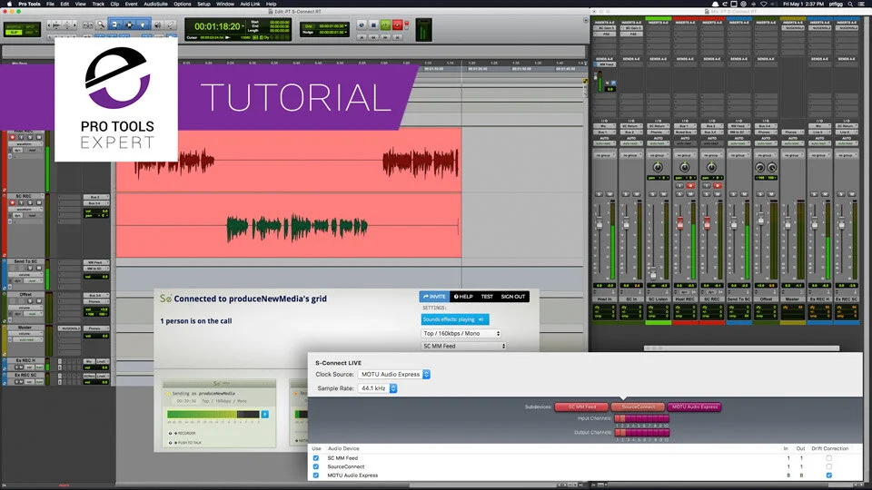Image resolution: width=872 pixels, height=490 pixels.
Task: Record-enable SC REC channel in Mix window
Action: point(718,185)
